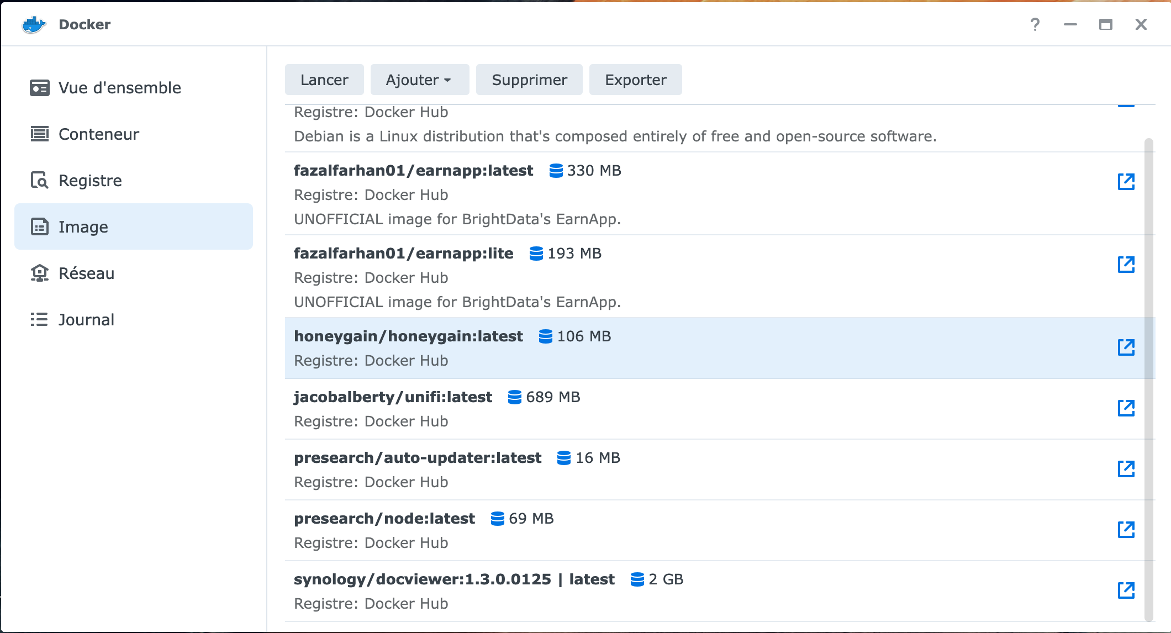
Task: Open external link for honeygain/honeygain:latest
Action: (x=1126, y=347)
